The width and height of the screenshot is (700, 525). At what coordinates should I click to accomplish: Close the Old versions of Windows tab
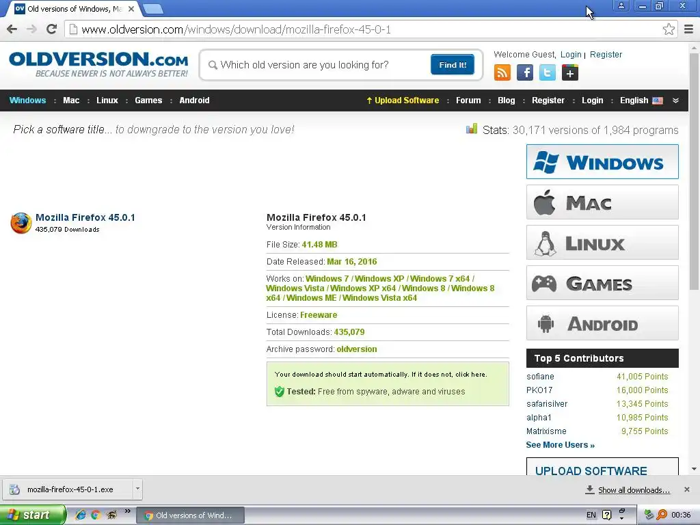(x=131, y=9)
